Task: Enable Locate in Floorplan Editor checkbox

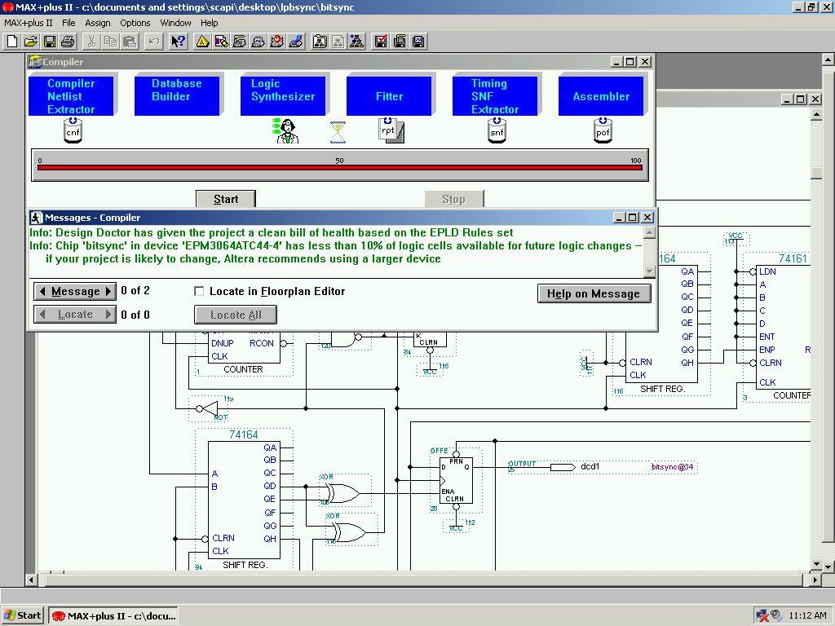Action: (199, 291)
